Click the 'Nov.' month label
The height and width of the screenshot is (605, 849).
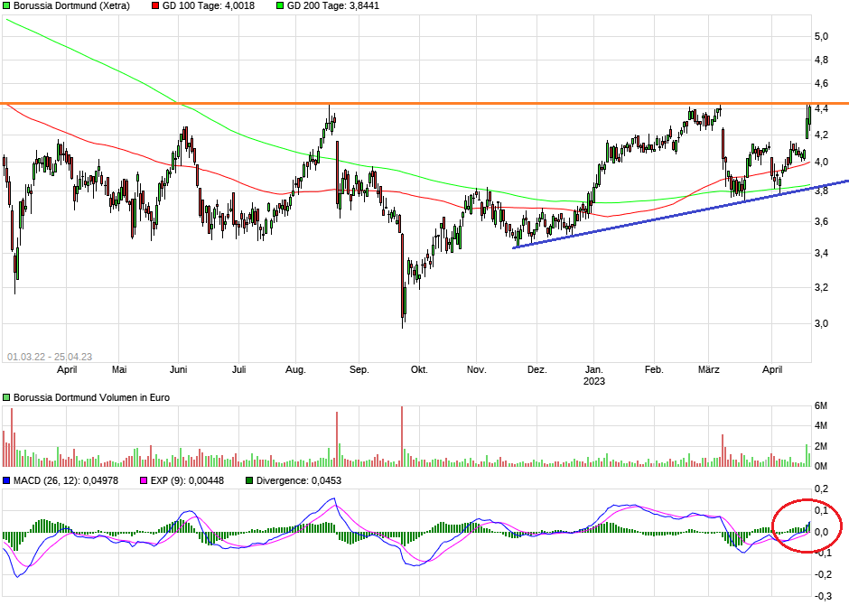pyautogui.click(x=477, y=369)
